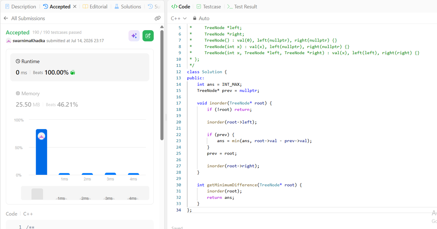Click 'Code | C++' label below the chart
This screenshot has height=229, width=437.
tap(19, 214)
